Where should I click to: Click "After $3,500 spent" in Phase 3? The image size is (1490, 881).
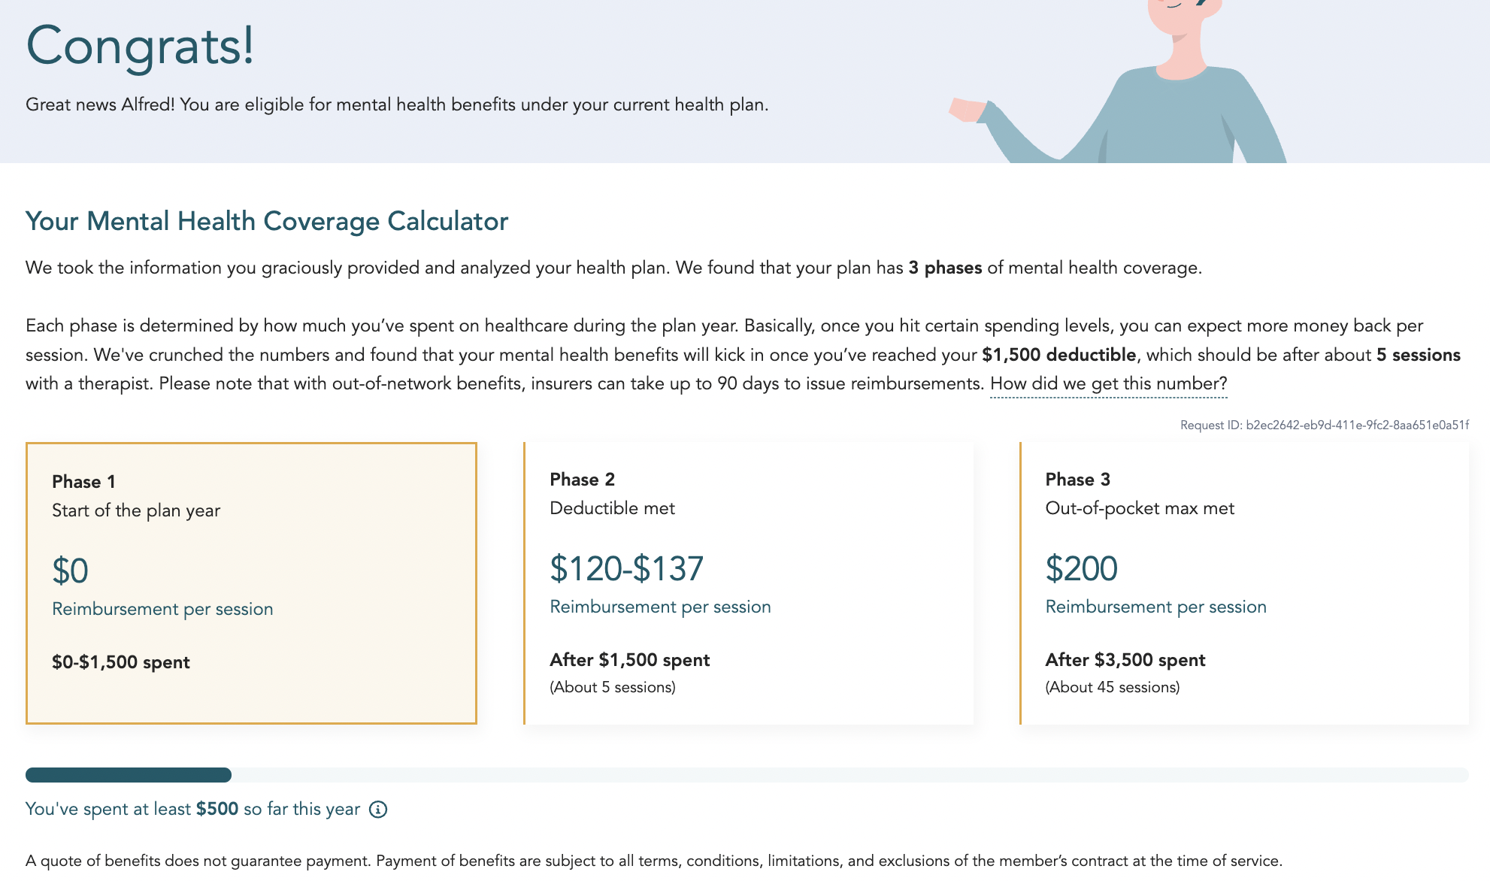(x=1125, y=660)
